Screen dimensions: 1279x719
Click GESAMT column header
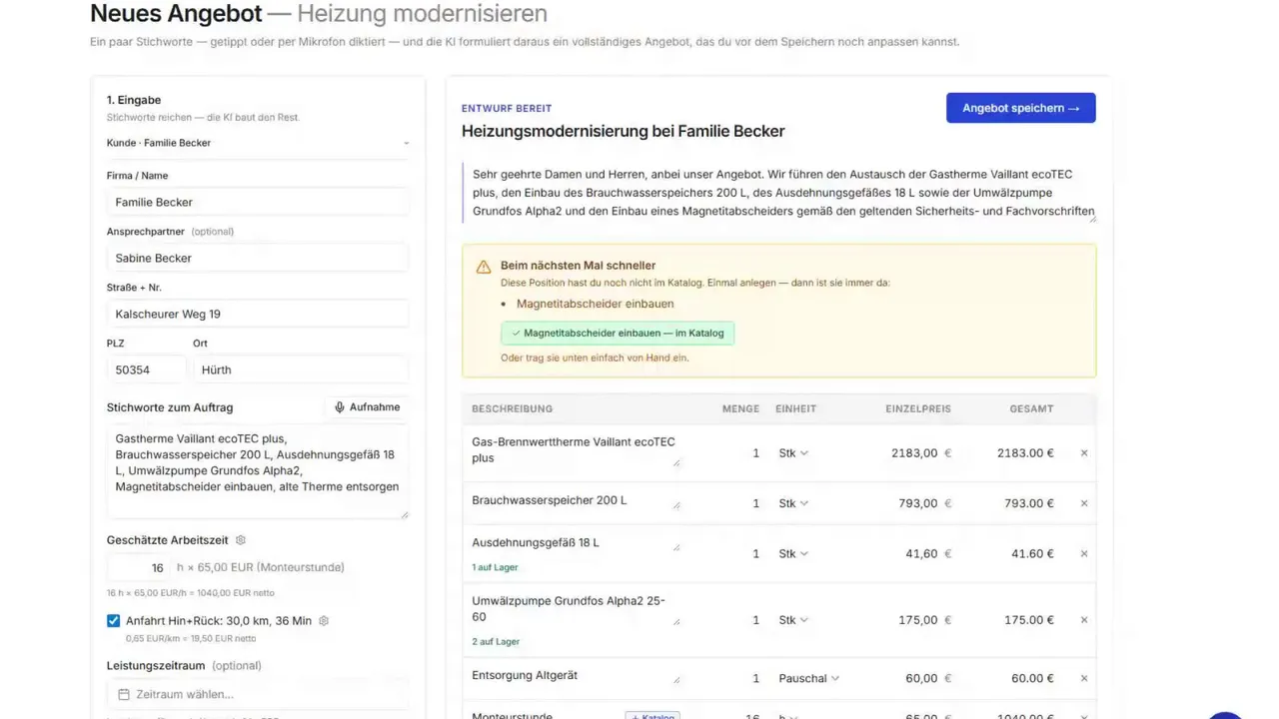tap(1031, 408)
